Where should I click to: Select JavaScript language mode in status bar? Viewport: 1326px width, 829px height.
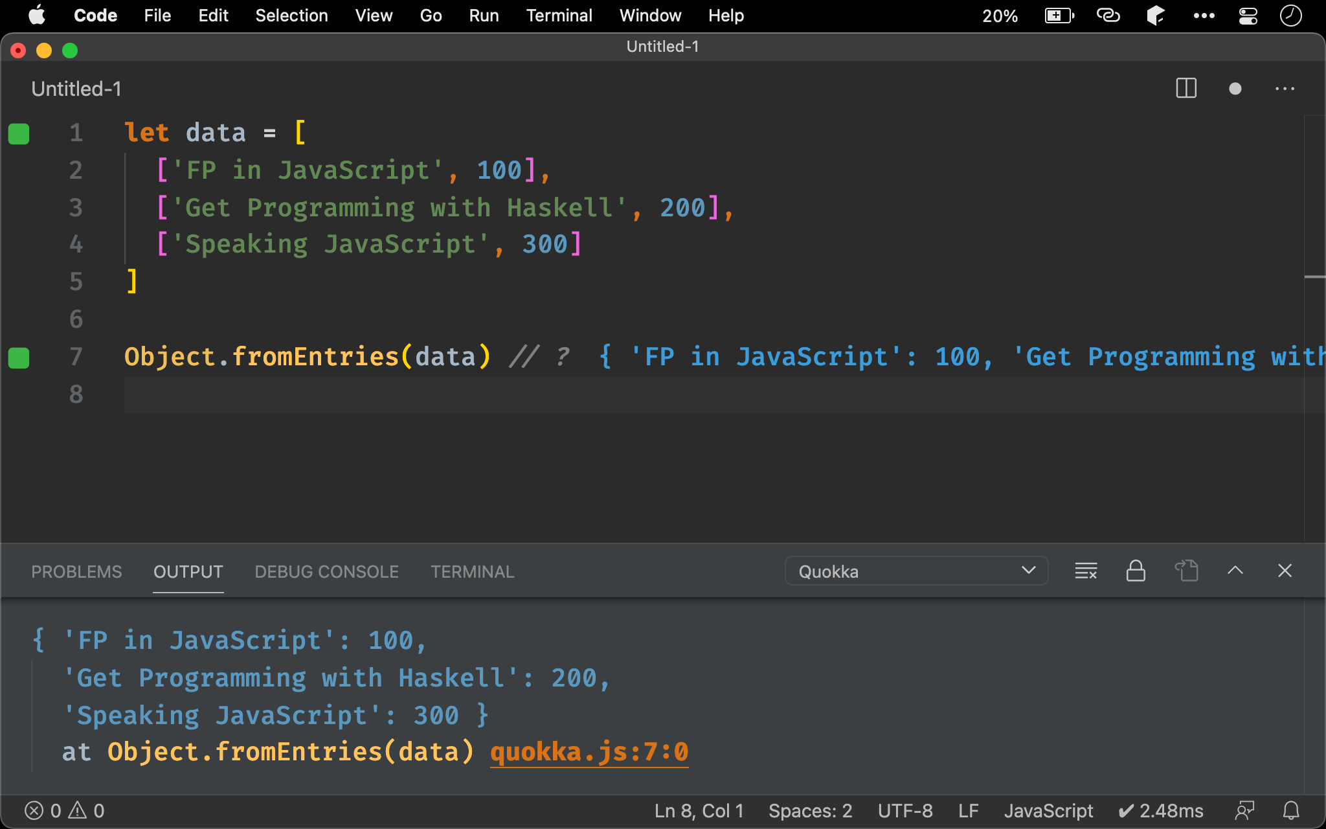(x=1048, y=810)
